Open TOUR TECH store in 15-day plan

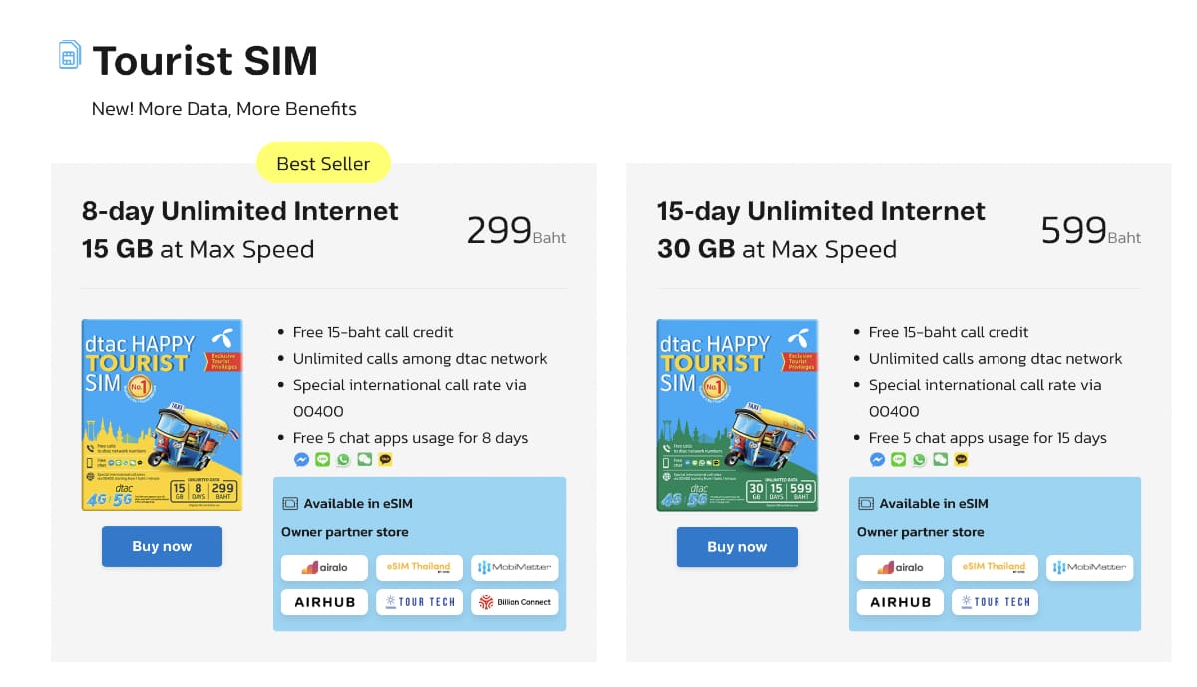click(995, 602)
